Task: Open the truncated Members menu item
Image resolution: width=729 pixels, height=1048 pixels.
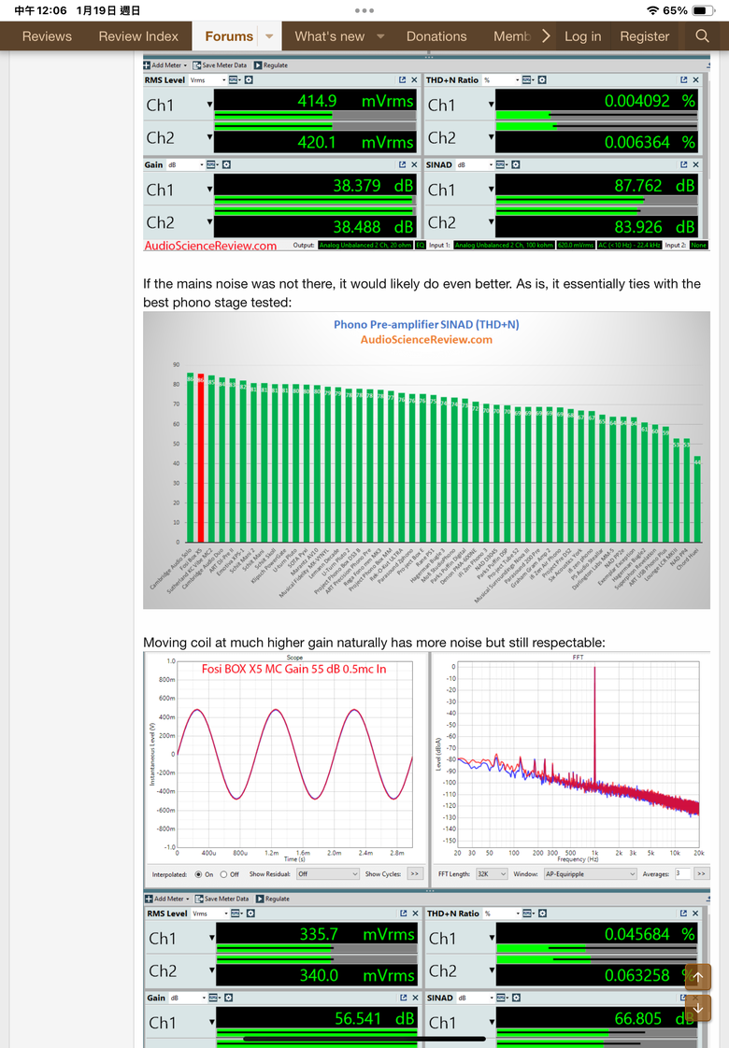Action: [x=511, y=36]
